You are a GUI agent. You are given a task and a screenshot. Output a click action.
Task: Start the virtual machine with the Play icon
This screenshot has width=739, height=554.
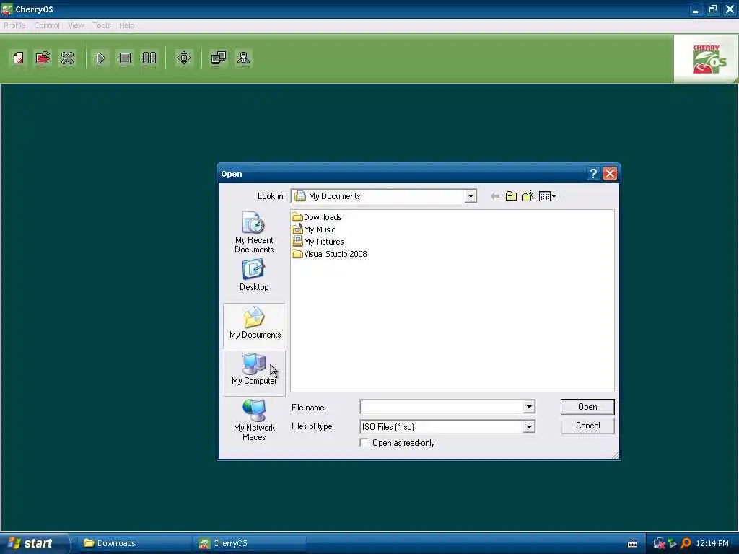click(100, 58)
